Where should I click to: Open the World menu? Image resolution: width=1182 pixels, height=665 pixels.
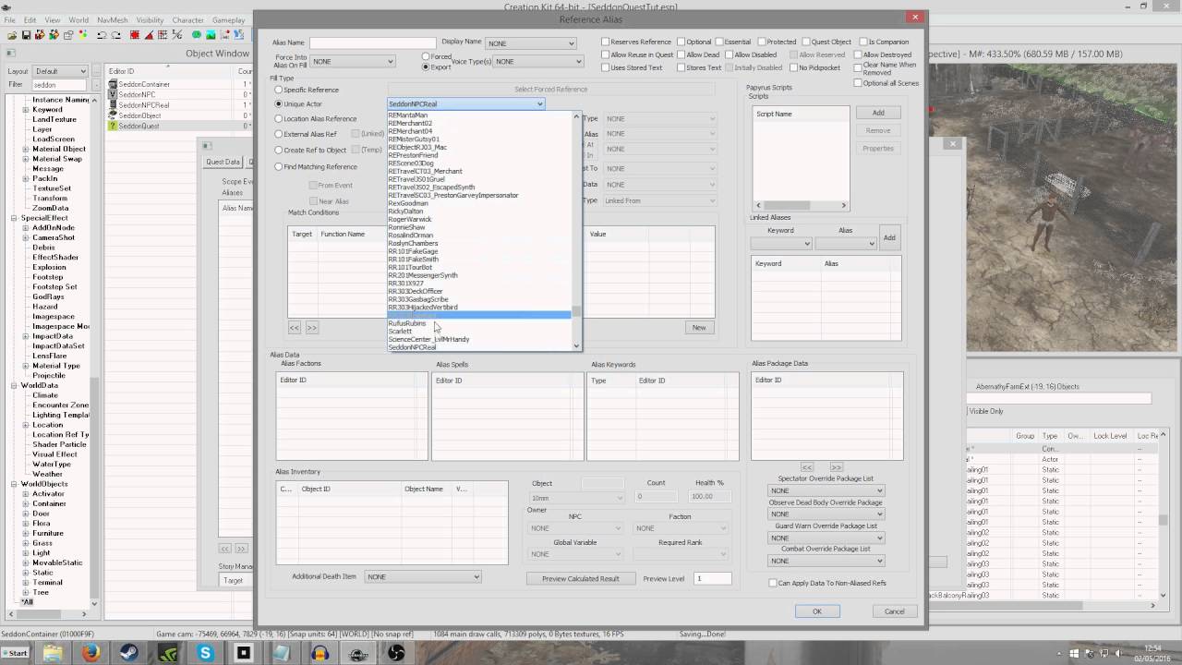[x=78, y=19]
